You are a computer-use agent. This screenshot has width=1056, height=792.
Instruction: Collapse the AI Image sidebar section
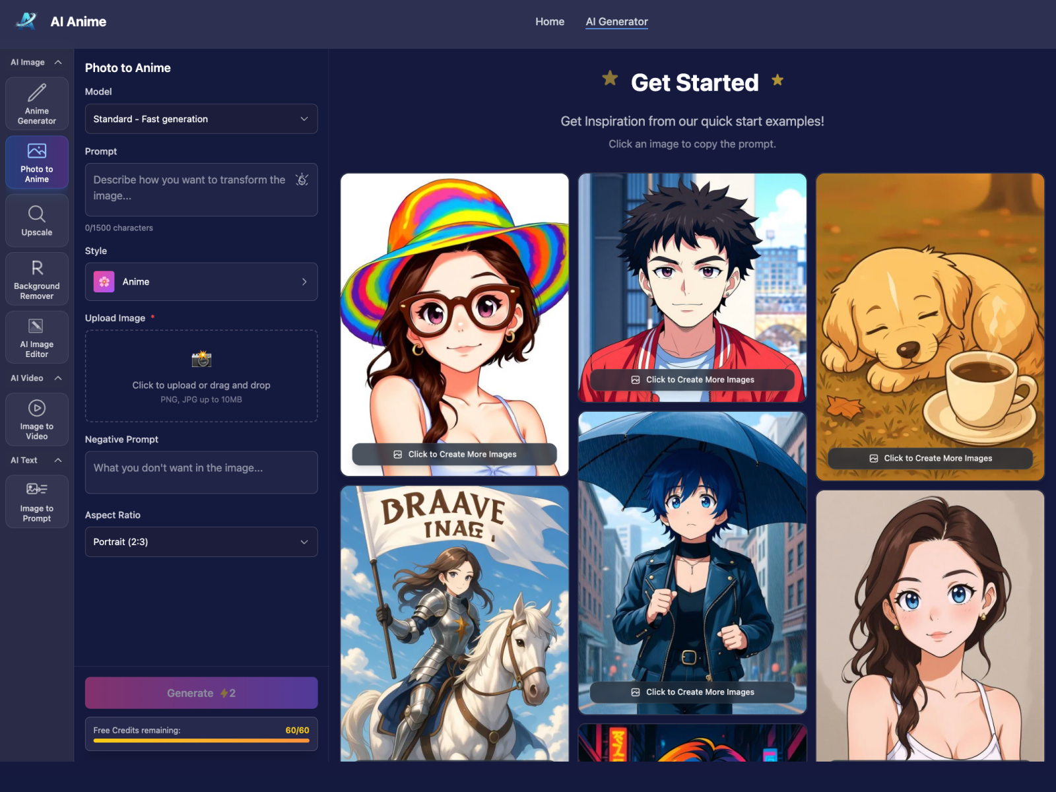59,62
